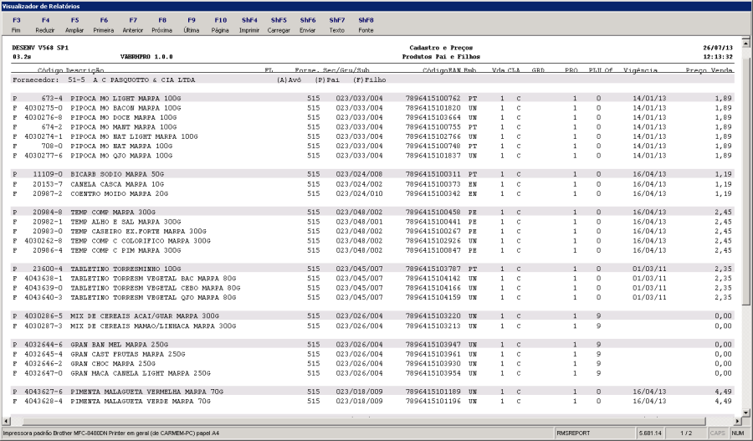This screenshot has width=753, height=441.
Task: Print report with ShF4 Imprimir
Action: [249, 25]
